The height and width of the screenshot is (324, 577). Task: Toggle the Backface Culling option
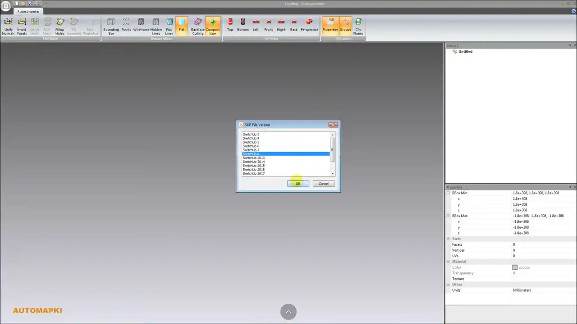tap(198, 26)
